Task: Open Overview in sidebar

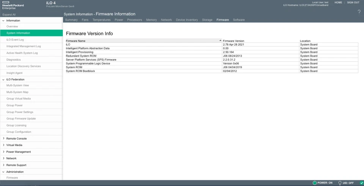Action: [x=31, y=27]
